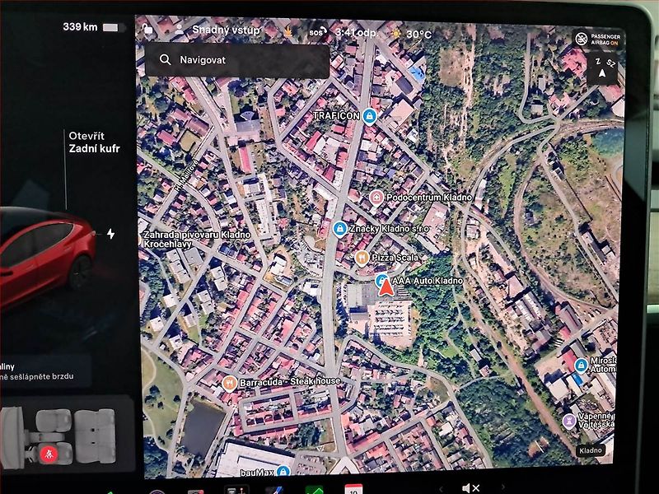Image resolution: width=659 pixels, height=494 pixels.
Task: Tap the red vehicle location arrow
Action: pos(386,287)
